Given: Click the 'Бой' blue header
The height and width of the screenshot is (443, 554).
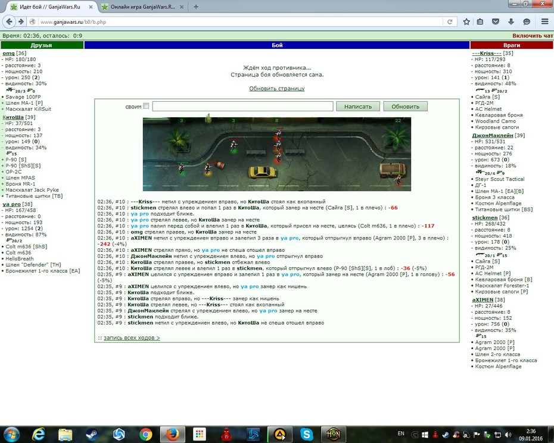Looking at the screenshot, I should (277, 45).
